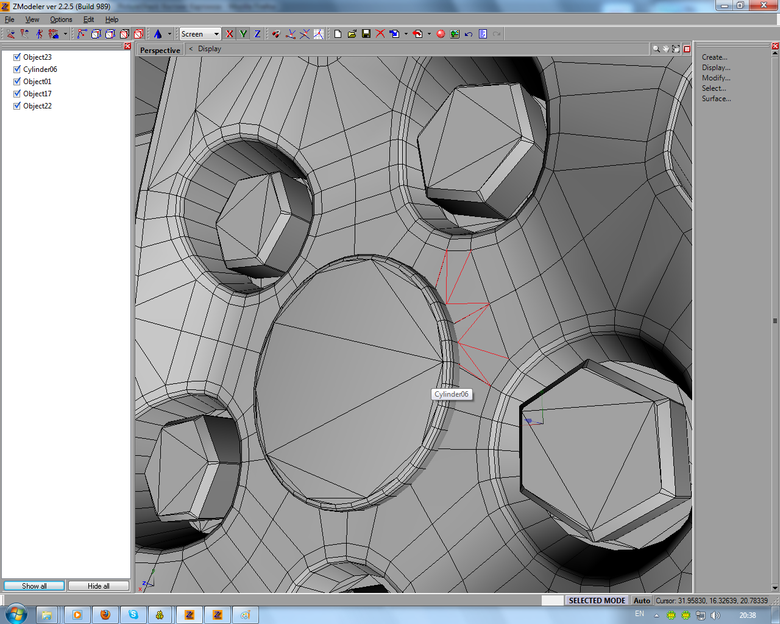The width and height of the screenshot is (780, 624).
Task: Click the Show all button
Action: [x=34, y=586]
